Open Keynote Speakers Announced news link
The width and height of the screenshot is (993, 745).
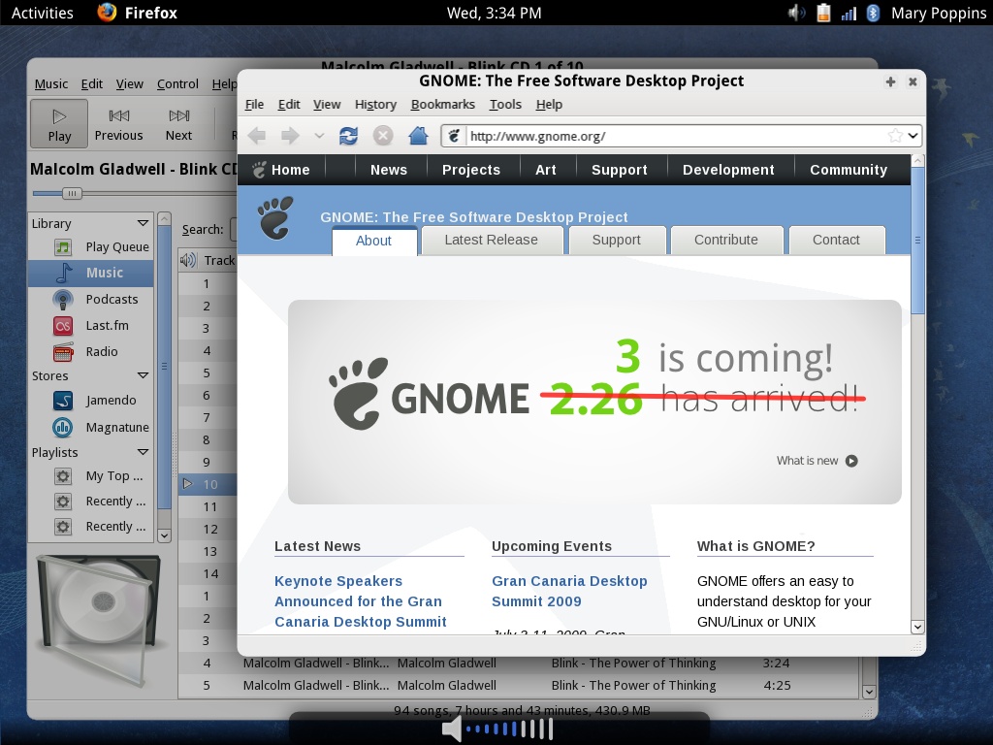tap(361, 601)
